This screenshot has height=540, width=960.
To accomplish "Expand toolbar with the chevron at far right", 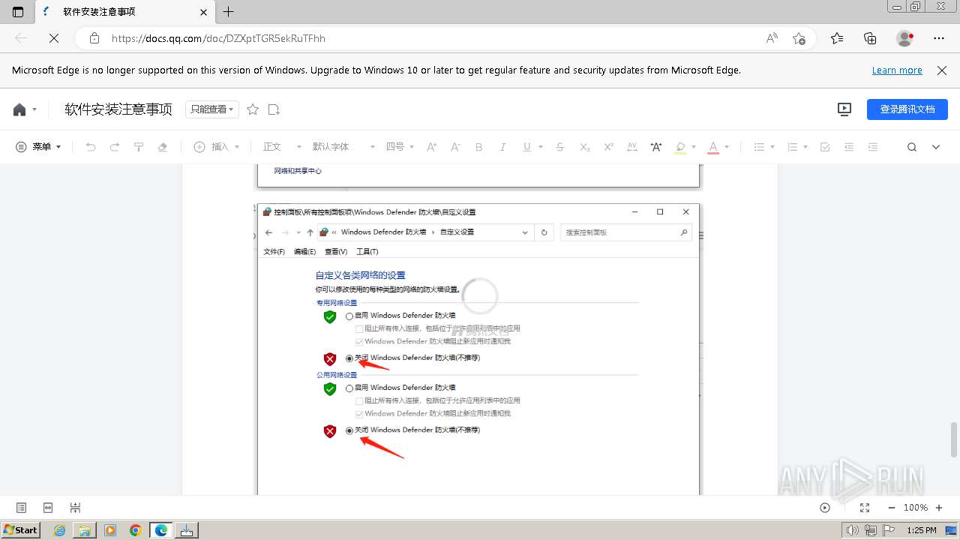I will point(936,147).
